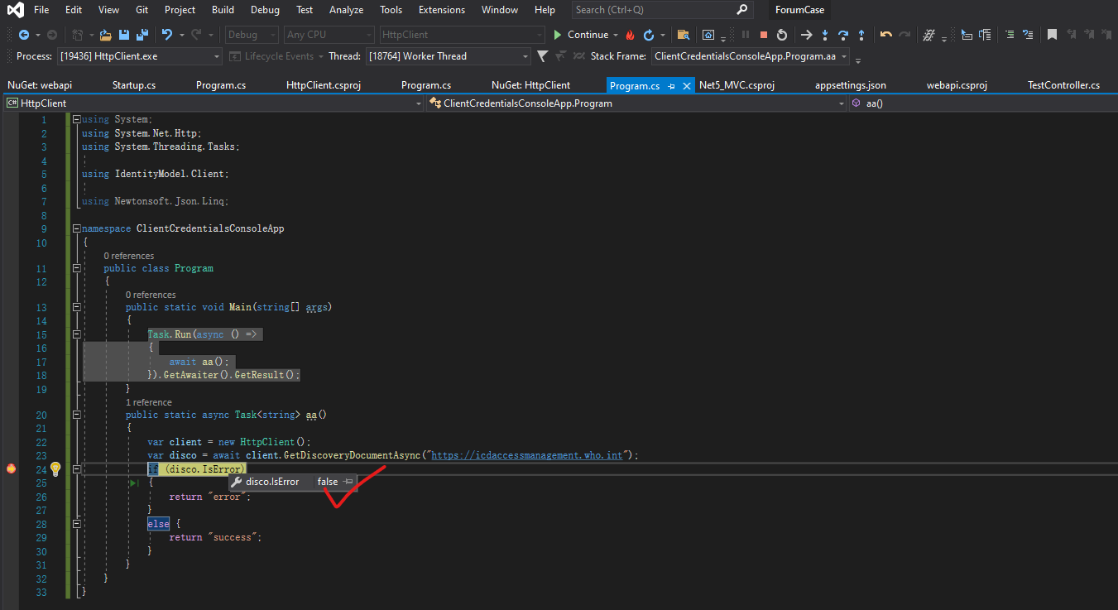Click the orange step backward icon
1118x610 pixels.
pos(886,35)
